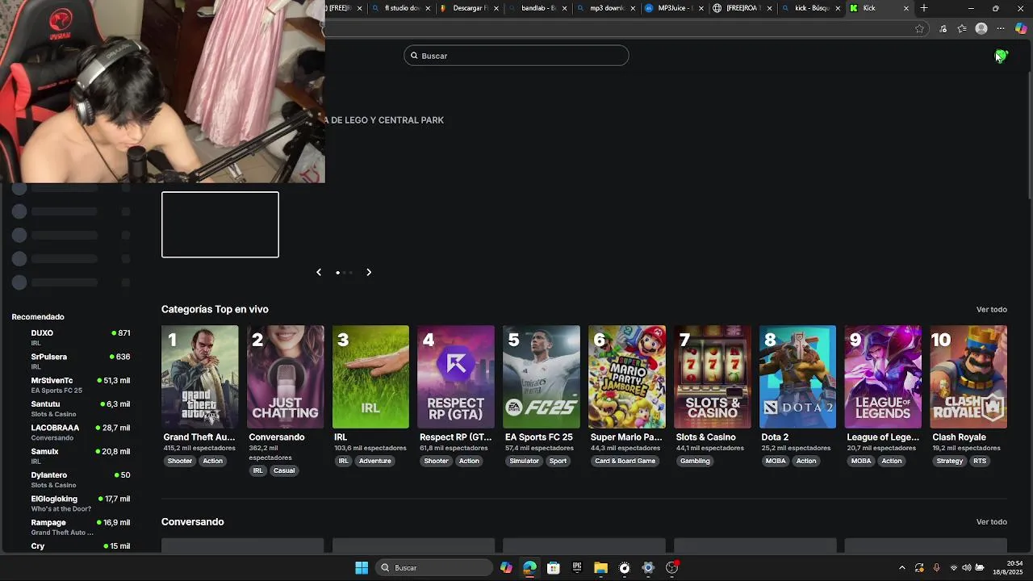Open the Clash Royale category card
1033x581 pixels.
[x=968, y=377]
